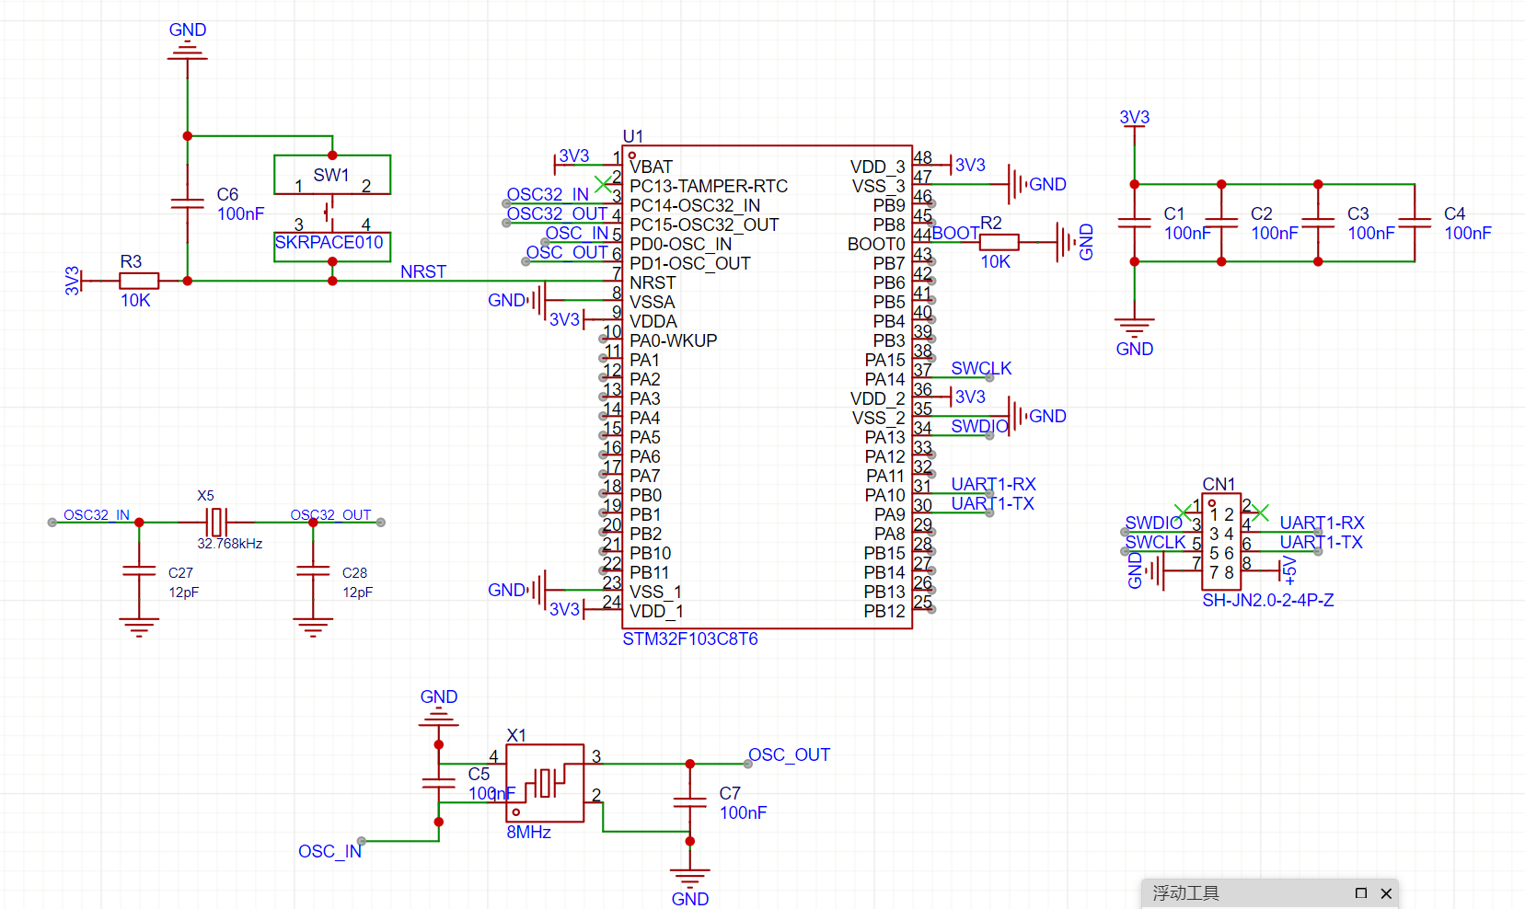Click the VBAT pin name on U1
The image size is (1525, 909).
pos(652,167)
